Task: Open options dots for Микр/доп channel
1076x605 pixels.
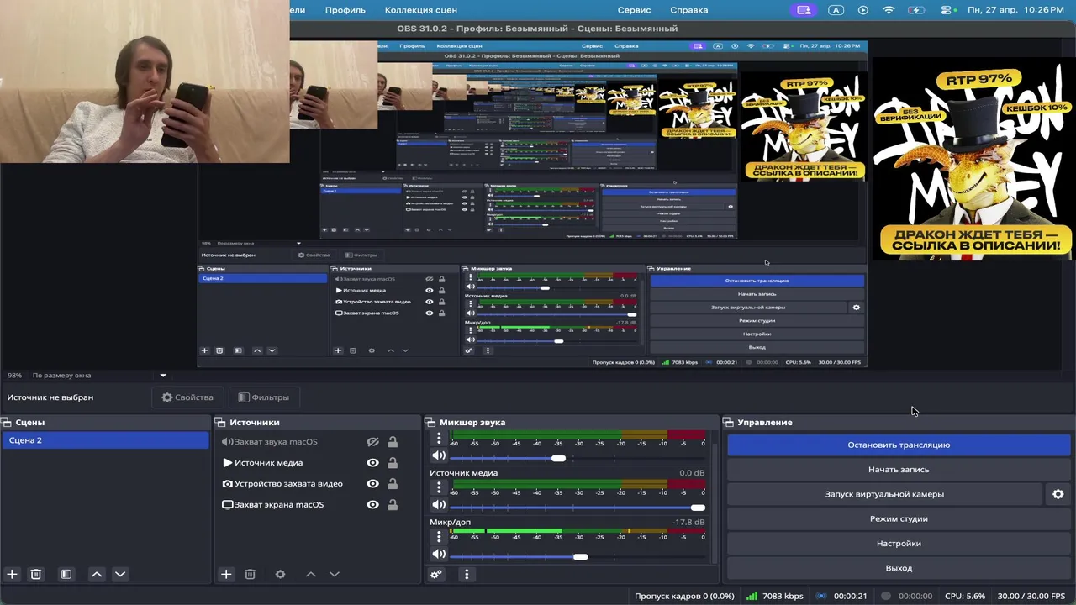Action: pyautogui.click(x=439, y=537)
